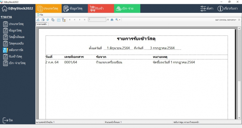Click the zoom factor status text

(x=186, y=122)
